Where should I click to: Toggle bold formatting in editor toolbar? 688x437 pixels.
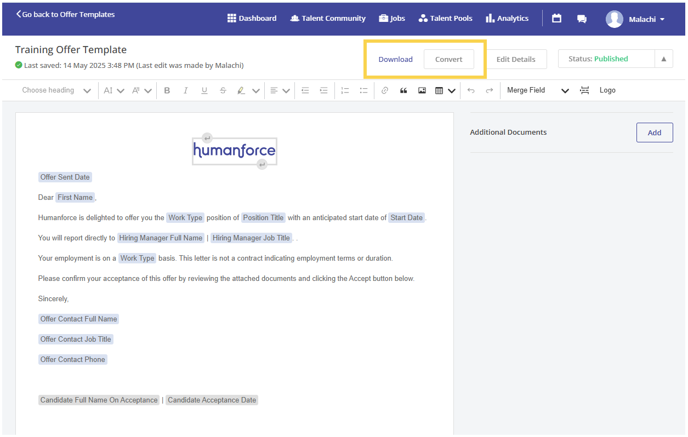pyautogui.click(x=167, y=90)
